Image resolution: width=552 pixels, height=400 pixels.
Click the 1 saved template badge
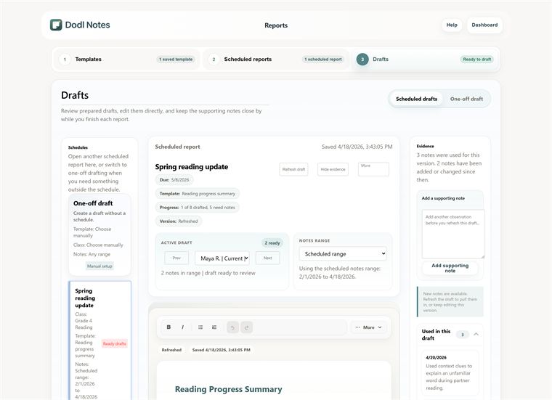click(x=176, y=59)
